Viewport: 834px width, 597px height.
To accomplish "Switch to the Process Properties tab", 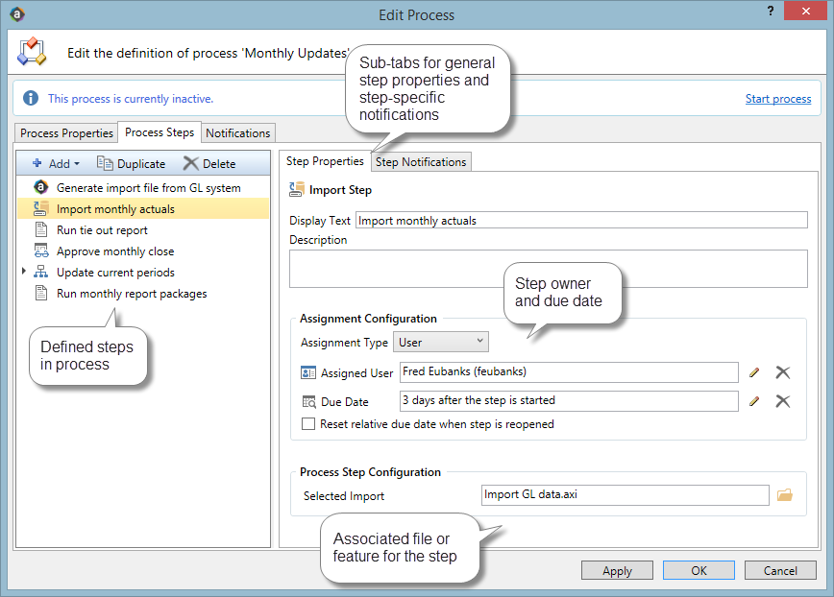I will point(66,133).
